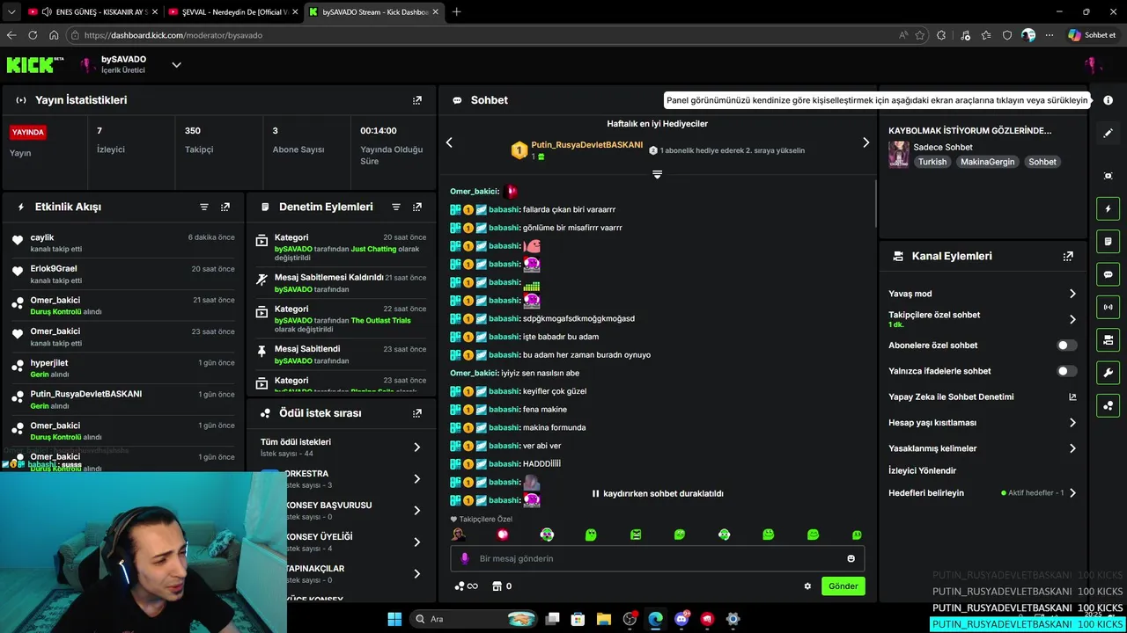1127x633 pixels.
Task: Click the Turkish language tag
Action: [932, 162]
